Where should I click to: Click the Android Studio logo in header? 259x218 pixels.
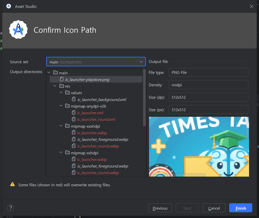click(18, 30)
